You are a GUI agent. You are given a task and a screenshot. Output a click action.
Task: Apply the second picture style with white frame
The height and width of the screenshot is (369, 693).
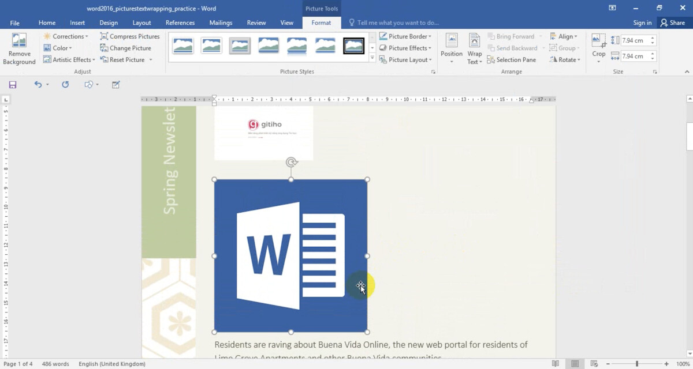(x=211, y=46)
